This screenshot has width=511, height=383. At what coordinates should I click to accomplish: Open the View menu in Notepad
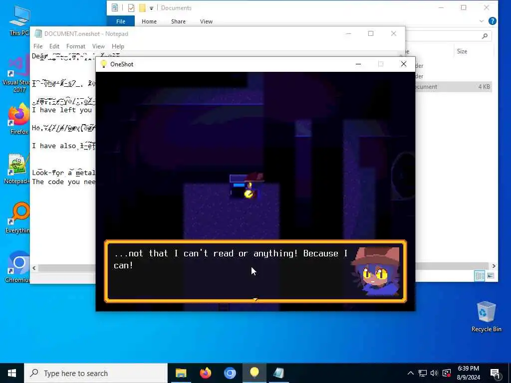98,46
